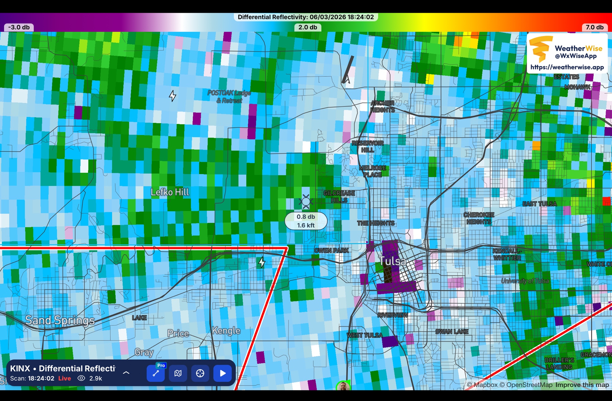Click the -3.0 db scale minimum label

click(19, 27)
